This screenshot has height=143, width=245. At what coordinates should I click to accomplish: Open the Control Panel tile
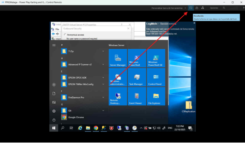[156, 77]
